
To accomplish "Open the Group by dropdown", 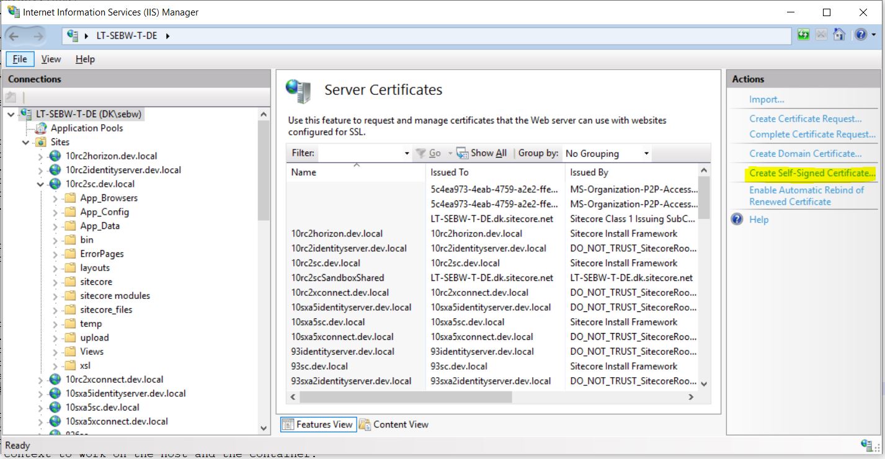I will 607,153.
